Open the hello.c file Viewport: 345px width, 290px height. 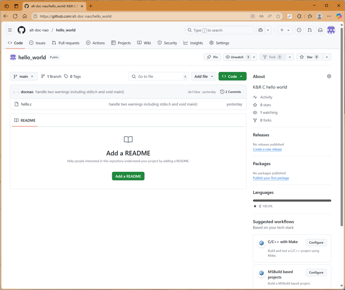coord(26,104)
